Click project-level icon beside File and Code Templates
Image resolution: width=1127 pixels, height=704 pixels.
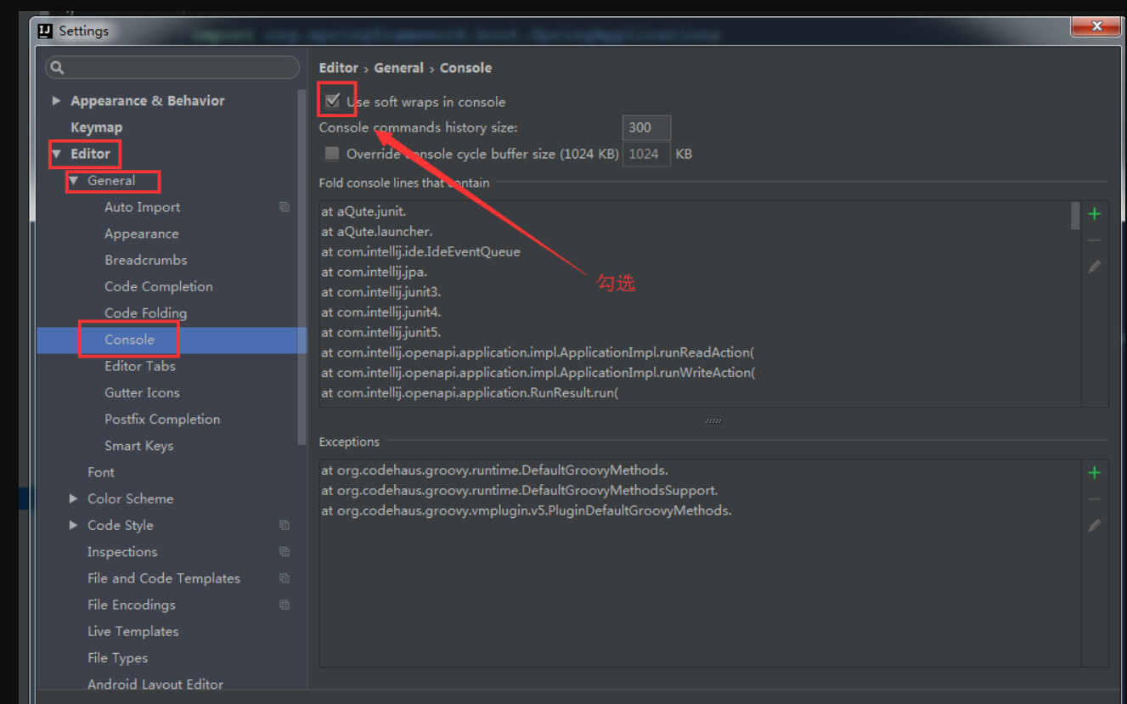click(x=285, y=578)
